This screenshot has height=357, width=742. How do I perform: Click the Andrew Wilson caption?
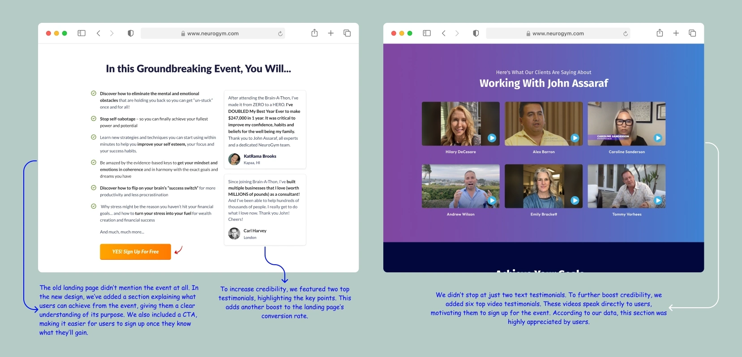460,214
